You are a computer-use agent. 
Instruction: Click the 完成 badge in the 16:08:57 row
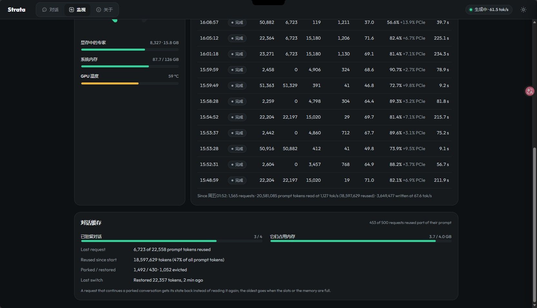click(x=237, y=23)
